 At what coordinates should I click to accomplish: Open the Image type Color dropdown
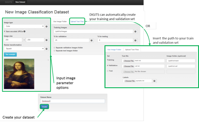[x=24, y=26]
